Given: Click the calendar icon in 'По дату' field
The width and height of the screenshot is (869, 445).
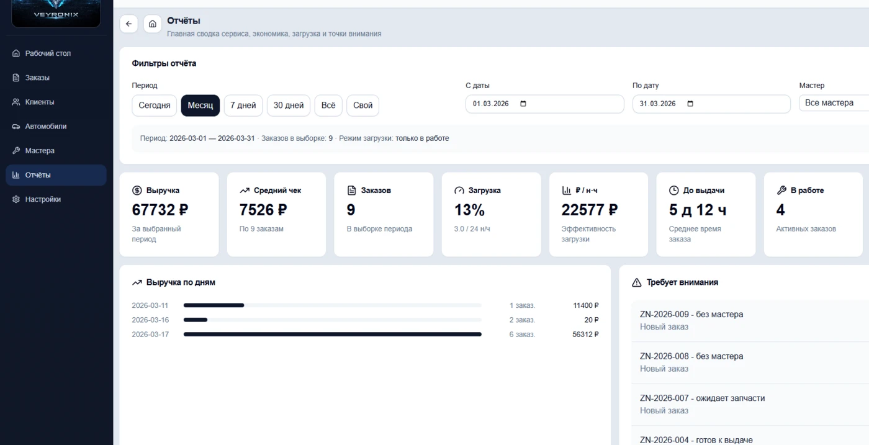Looking at the screenshot, I should tap(690, 104).
